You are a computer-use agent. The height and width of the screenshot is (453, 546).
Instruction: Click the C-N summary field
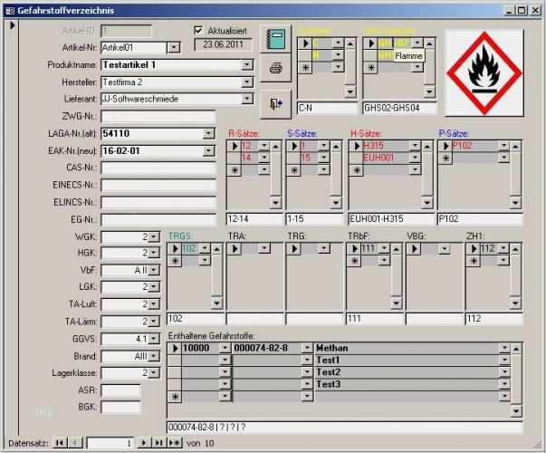coord(327,108)
